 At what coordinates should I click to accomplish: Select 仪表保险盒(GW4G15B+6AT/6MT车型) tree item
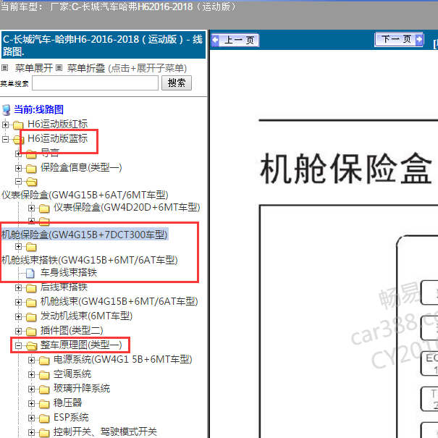[85, 195]
